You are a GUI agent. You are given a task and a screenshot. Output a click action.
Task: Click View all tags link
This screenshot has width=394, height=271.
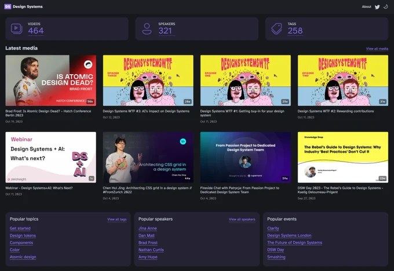[x=117, y=219]
